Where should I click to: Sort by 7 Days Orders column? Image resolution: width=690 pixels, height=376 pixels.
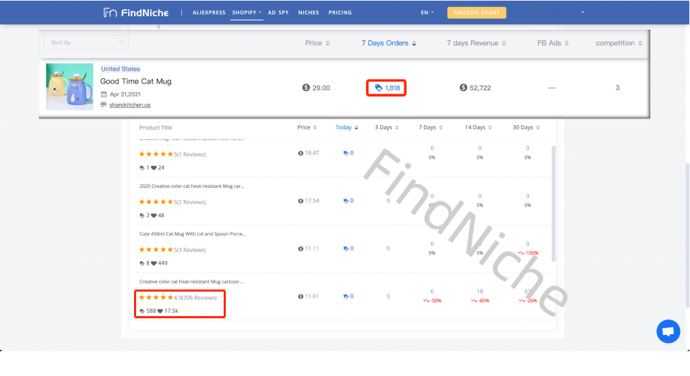[x=389, y=43]
